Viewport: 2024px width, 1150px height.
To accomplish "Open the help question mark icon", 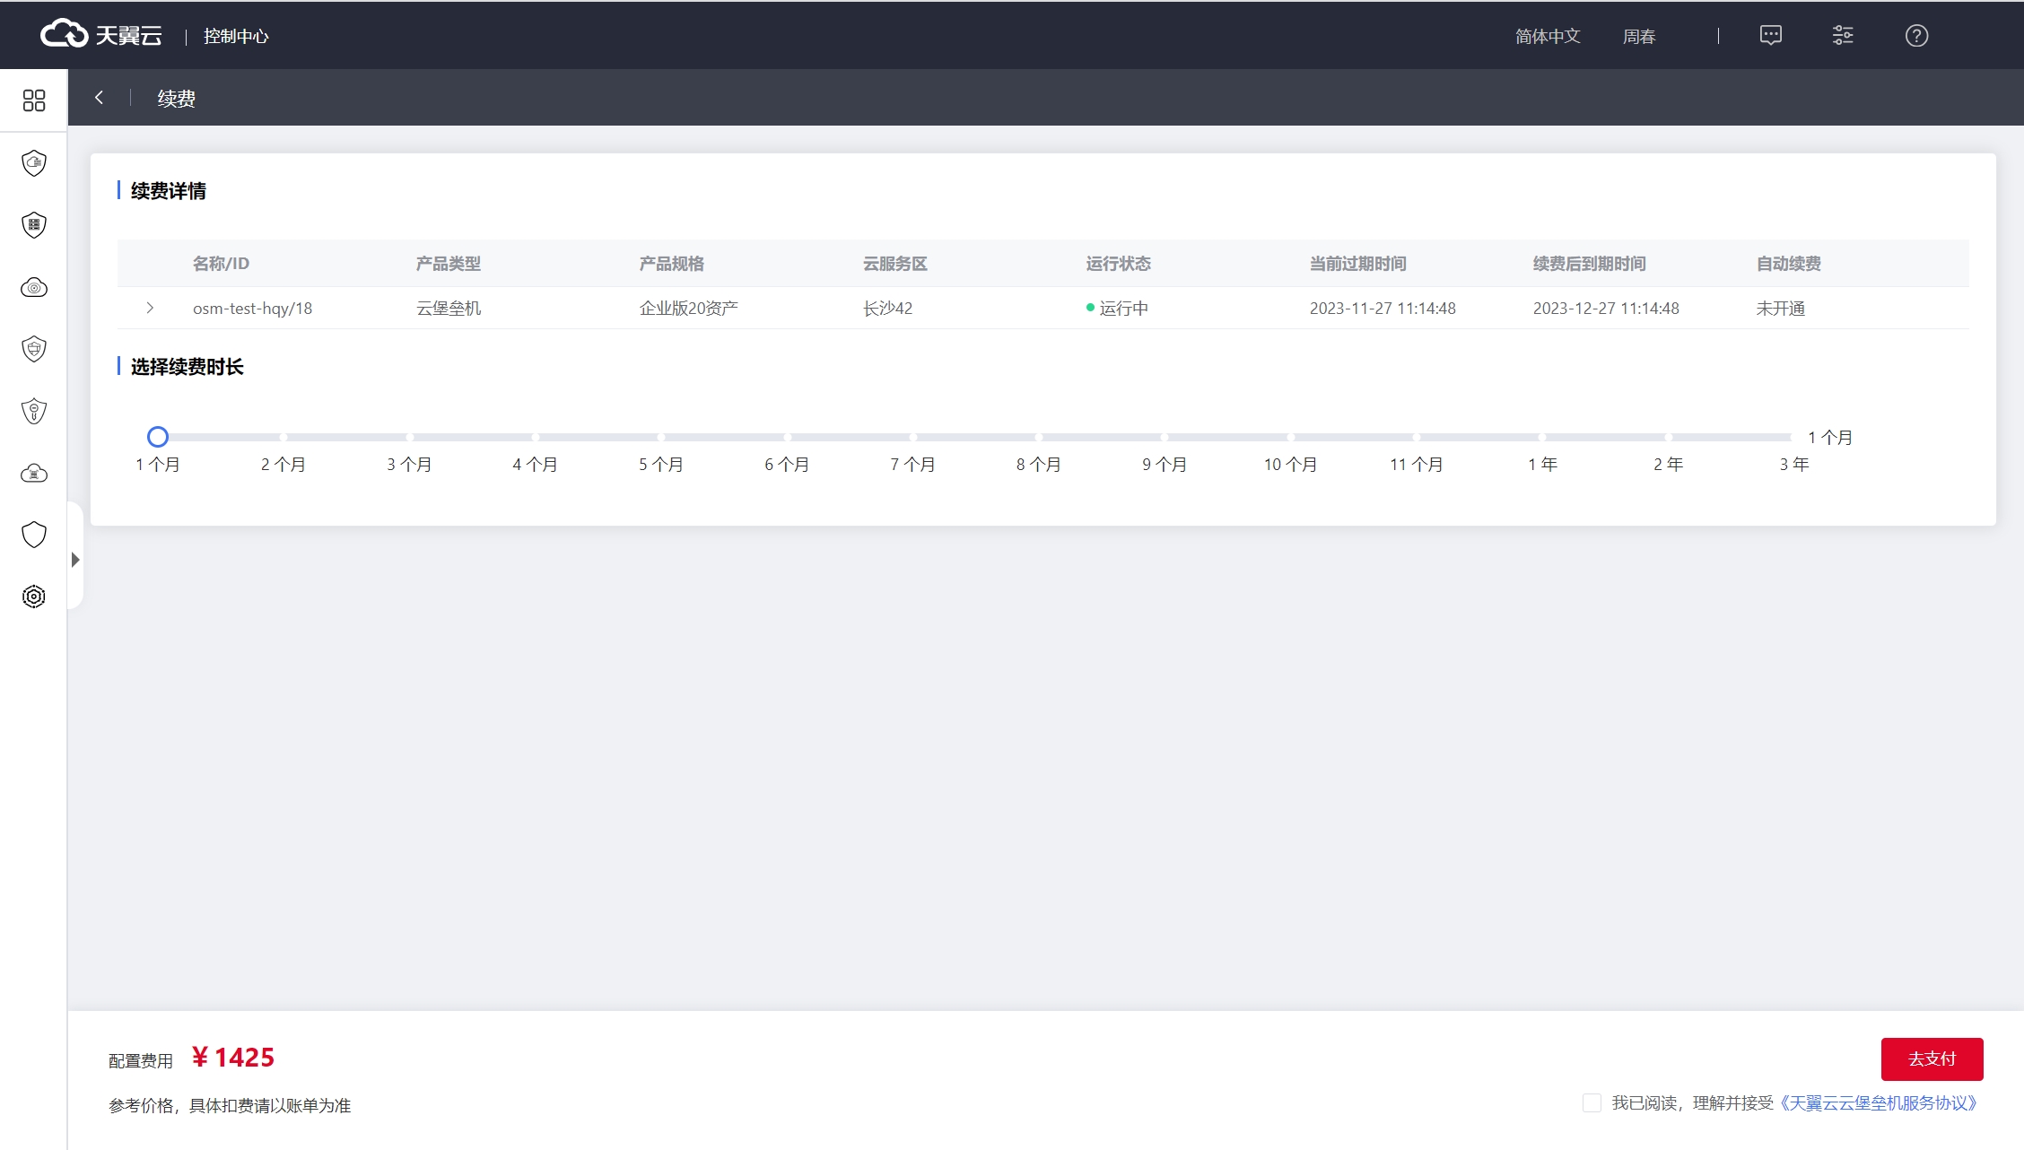I will pos(1916,36).
